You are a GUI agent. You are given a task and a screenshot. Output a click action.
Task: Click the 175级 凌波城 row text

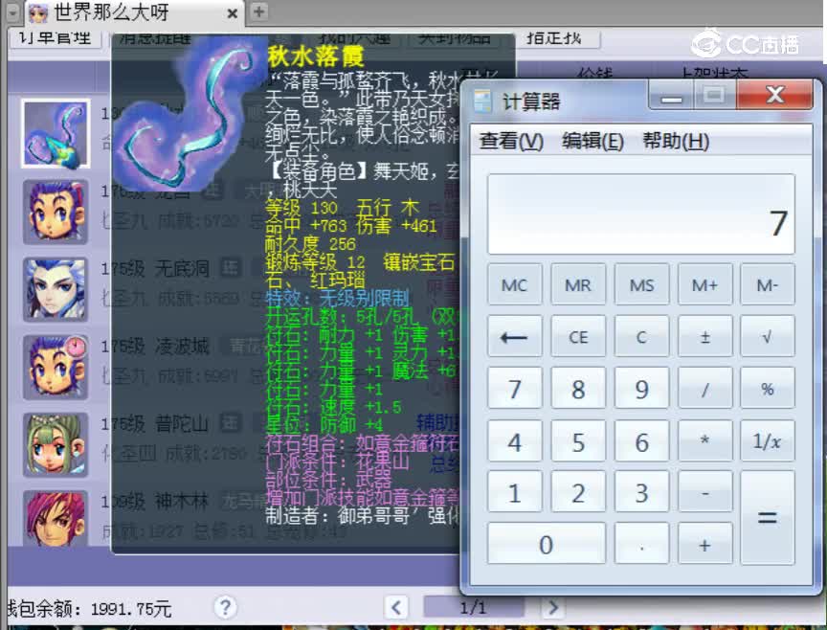coord(155,347)
